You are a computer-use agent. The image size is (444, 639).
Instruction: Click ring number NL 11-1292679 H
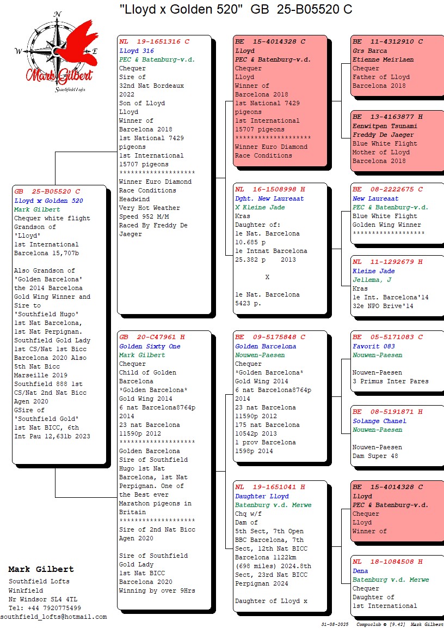point(387,262)
